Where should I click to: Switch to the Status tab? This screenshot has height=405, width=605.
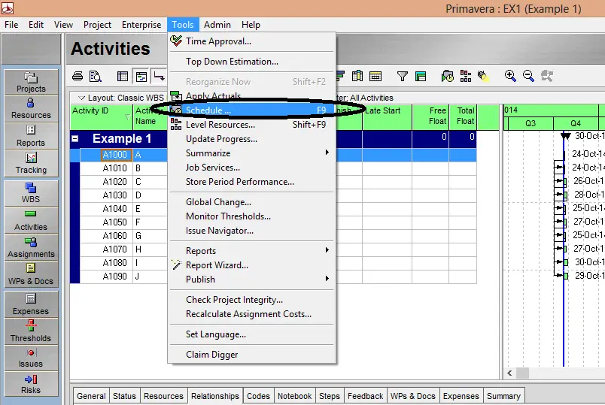[124, 396]
